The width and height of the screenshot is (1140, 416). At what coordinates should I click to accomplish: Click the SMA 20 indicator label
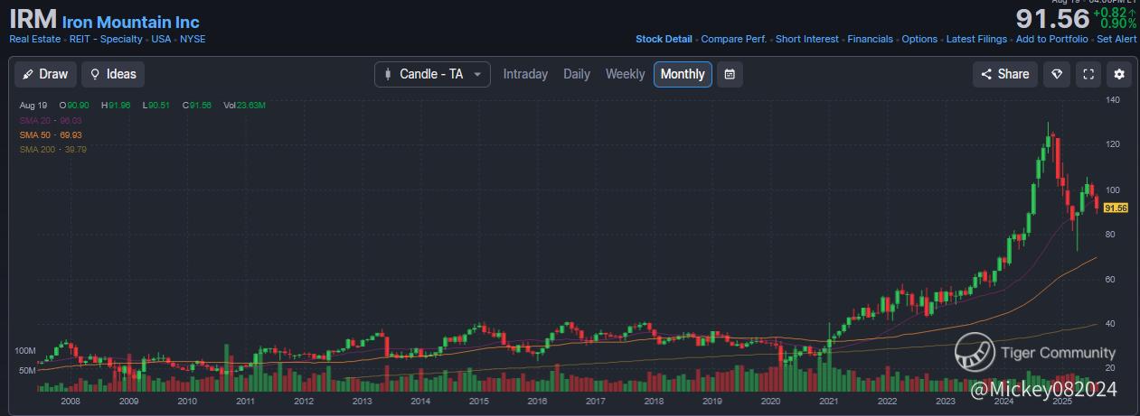point(51,120)
